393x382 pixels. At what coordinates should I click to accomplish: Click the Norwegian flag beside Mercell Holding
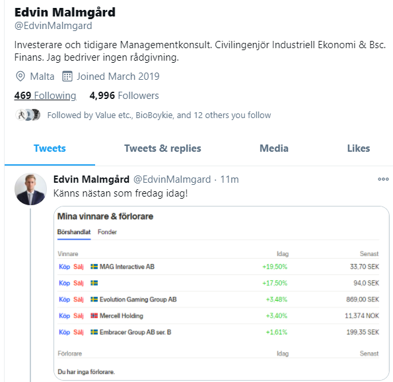click(94, 315)
